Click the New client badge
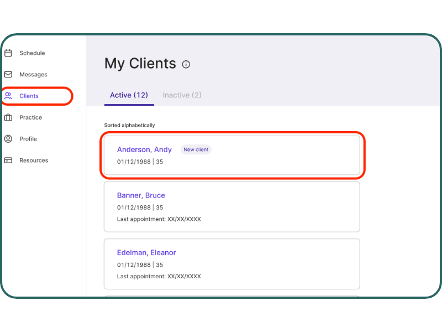 point(196,149)
